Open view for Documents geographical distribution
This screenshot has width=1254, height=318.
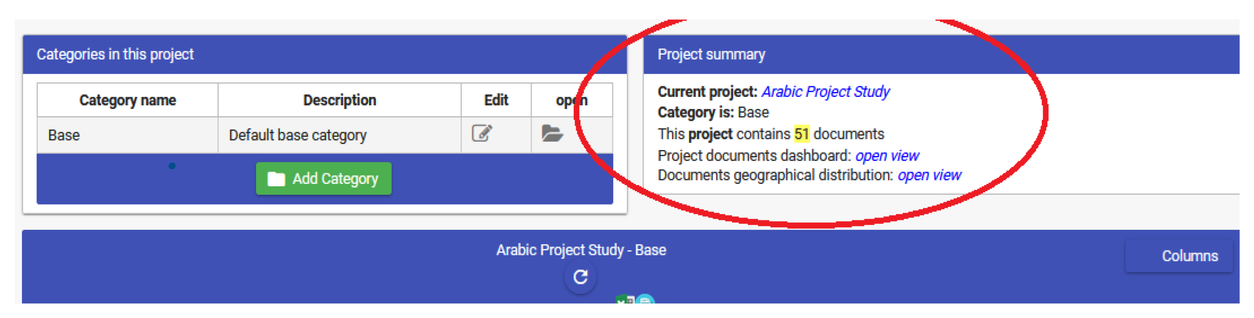[929, 175]
